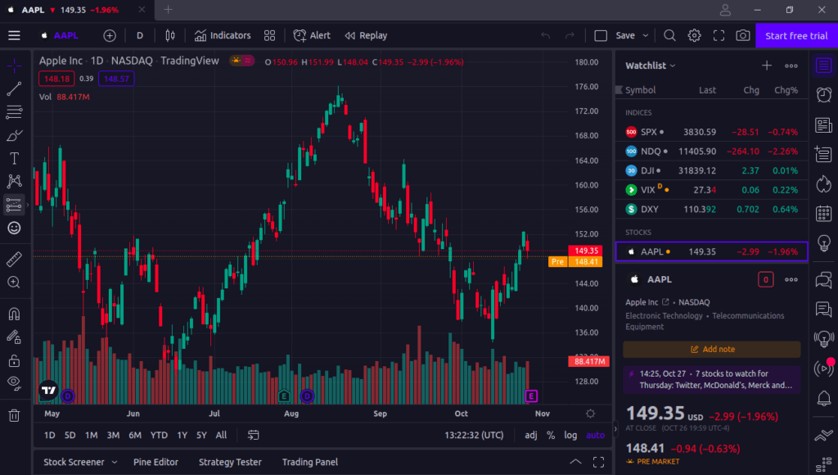Toggle magnet mode for drawings

click(15, 314)
